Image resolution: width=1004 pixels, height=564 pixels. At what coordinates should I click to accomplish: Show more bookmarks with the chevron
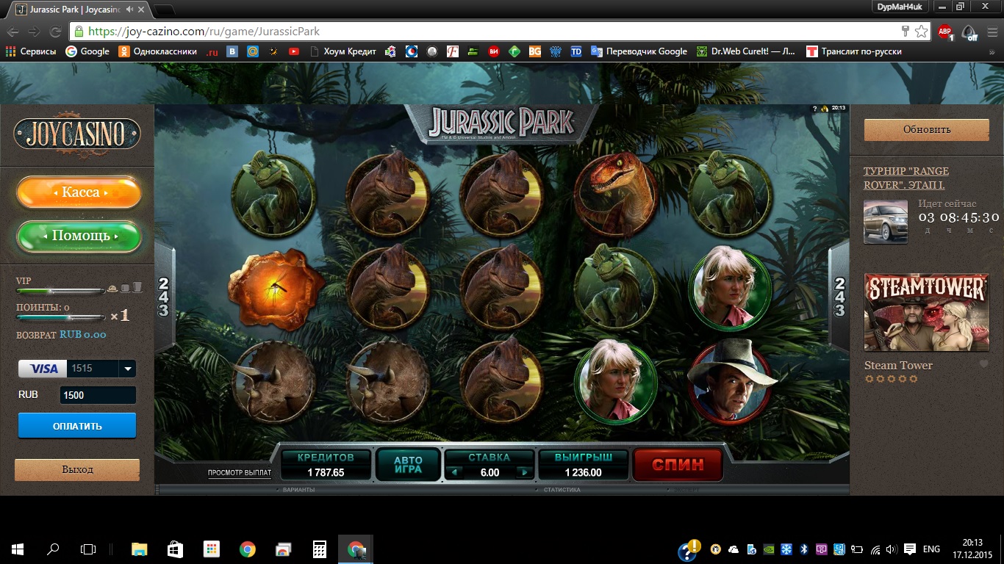coord(993,51)
